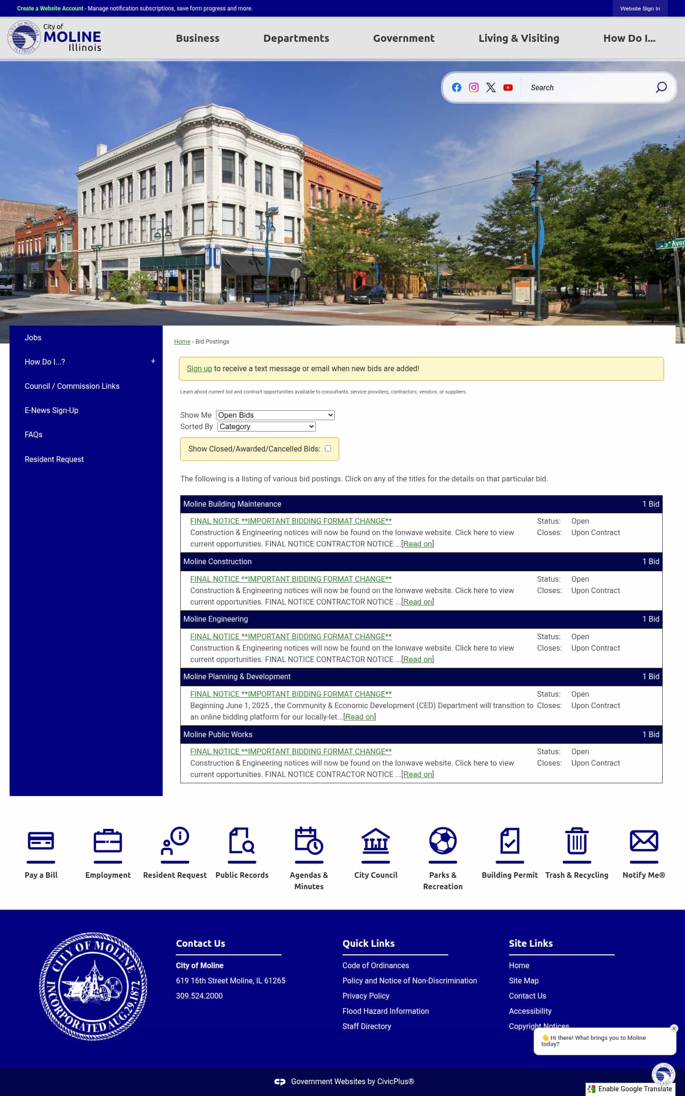Select Council / Commission Links in sidebar

(72, 386)
